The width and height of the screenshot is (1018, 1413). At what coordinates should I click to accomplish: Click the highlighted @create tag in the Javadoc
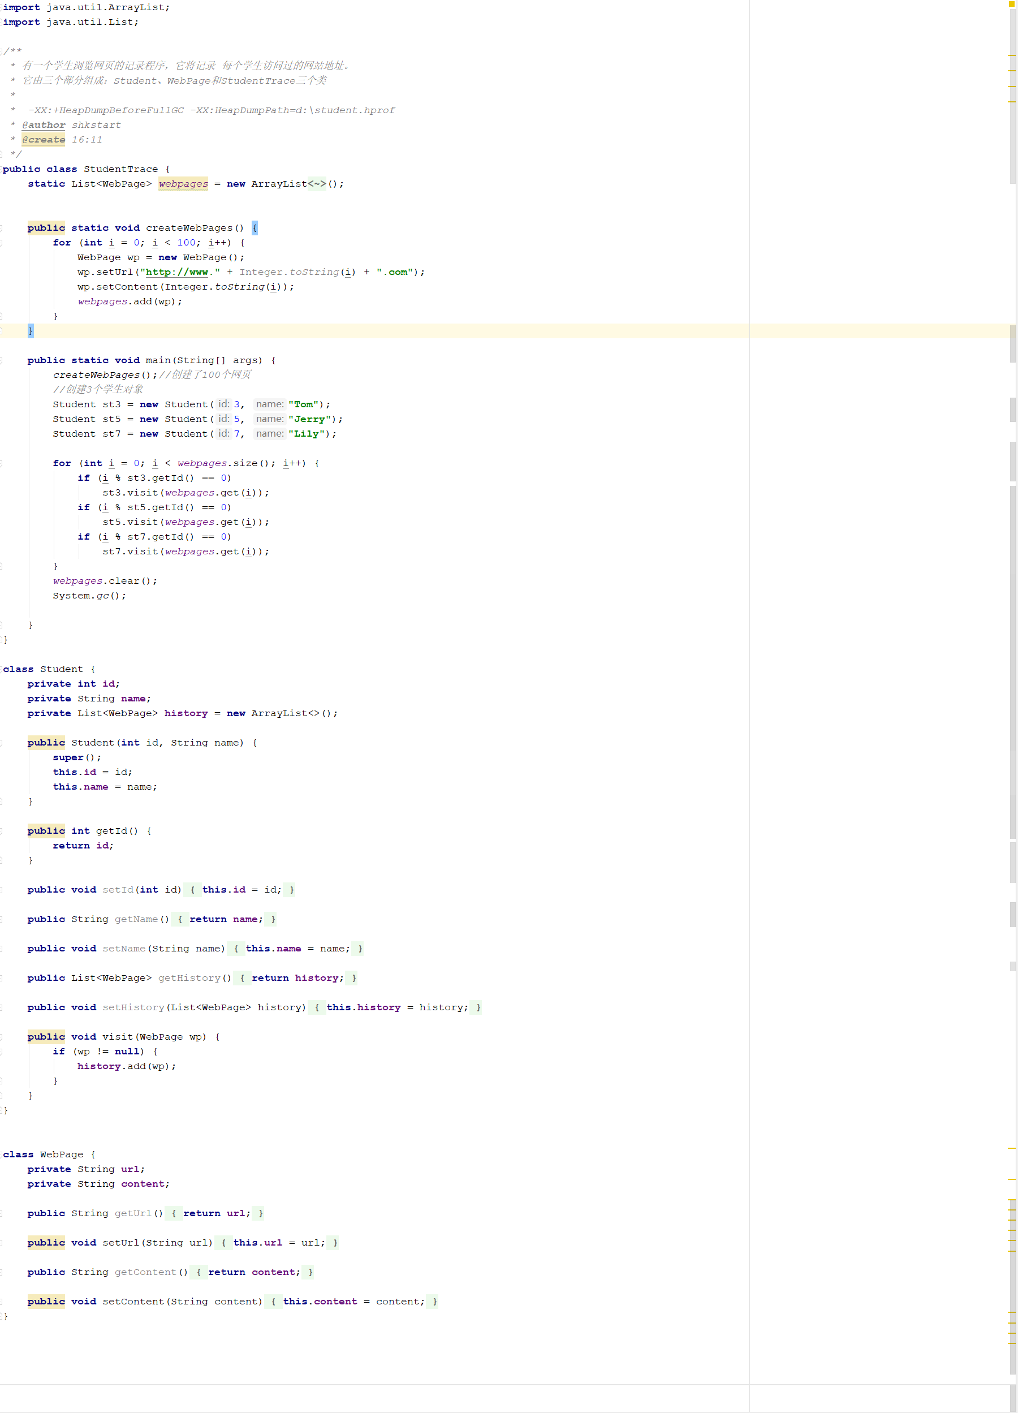[x=44, y=140]
